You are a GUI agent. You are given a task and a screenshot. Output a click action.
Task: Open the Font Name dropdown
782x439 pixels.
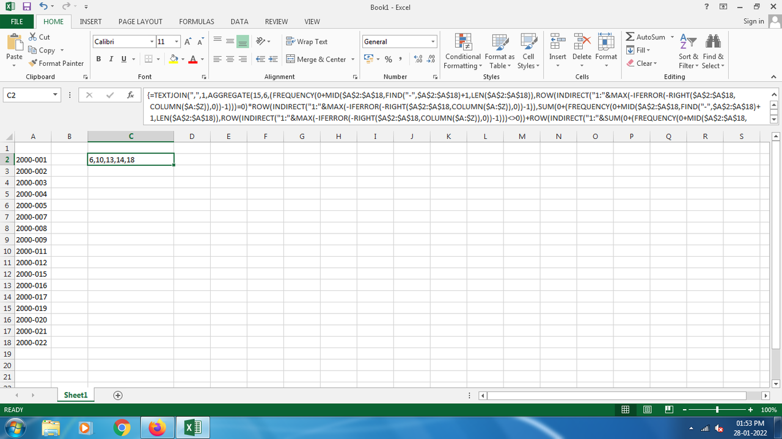click(x=121, y=41)
